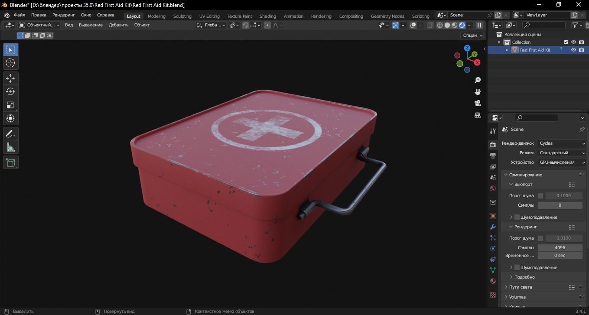Image resolution: width=589 pixels, height=315 pixels.
Task: Open the Material properties tab
Action: click(493, 281)
